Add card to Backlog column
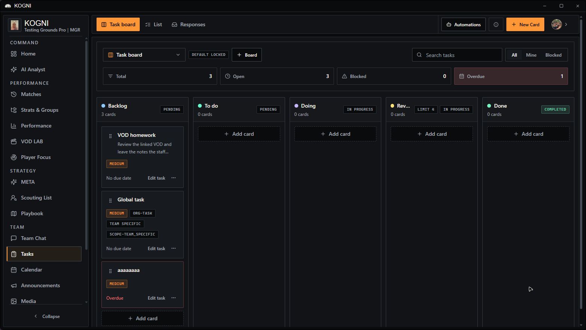 pyautogui.click(x=142, y=318)
